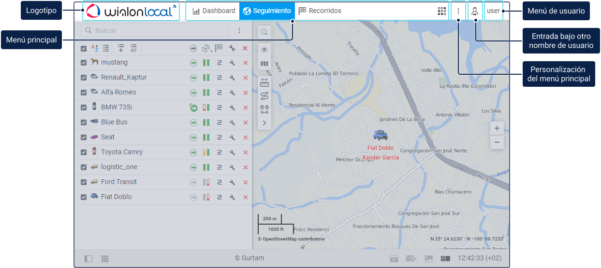Open the distance measurement ruler tool
The height and width of the screenshot is (268, 601).
264,82
